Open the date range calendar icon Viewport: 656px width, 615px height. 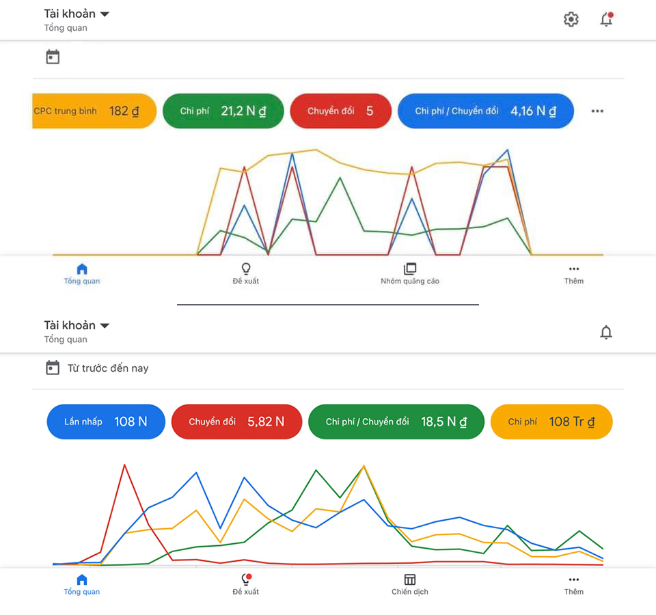[53, 57]
